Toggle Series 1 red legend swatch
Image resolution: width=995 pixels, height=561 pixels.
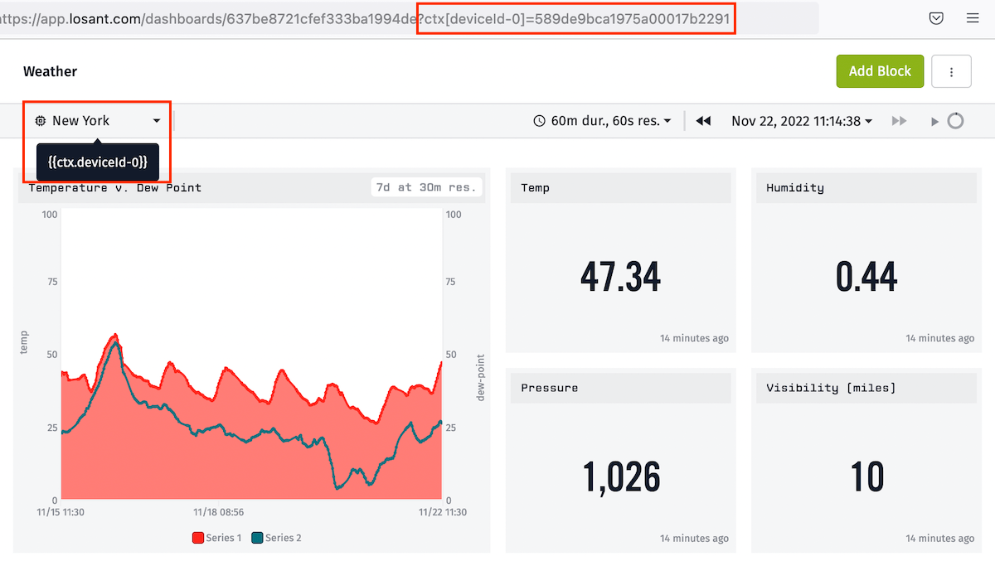click(198, 538)
